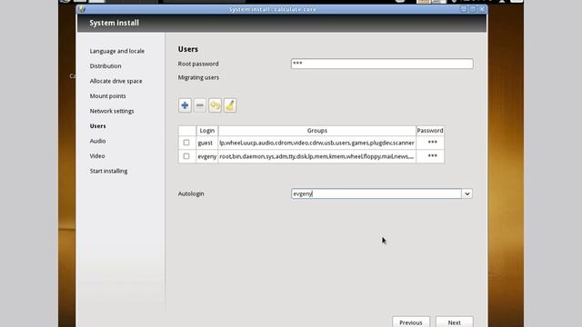The height and width of the screenshot is (327, 582).
Task: Select the Users step in sidebar
Action: (97, 126)
